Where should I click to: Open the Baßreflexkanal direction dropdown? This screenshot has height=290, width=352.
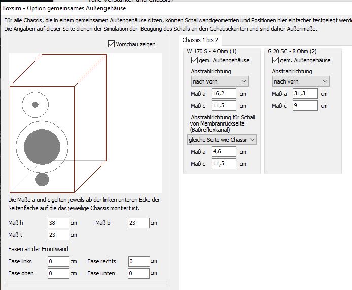[x=222, y=140]
